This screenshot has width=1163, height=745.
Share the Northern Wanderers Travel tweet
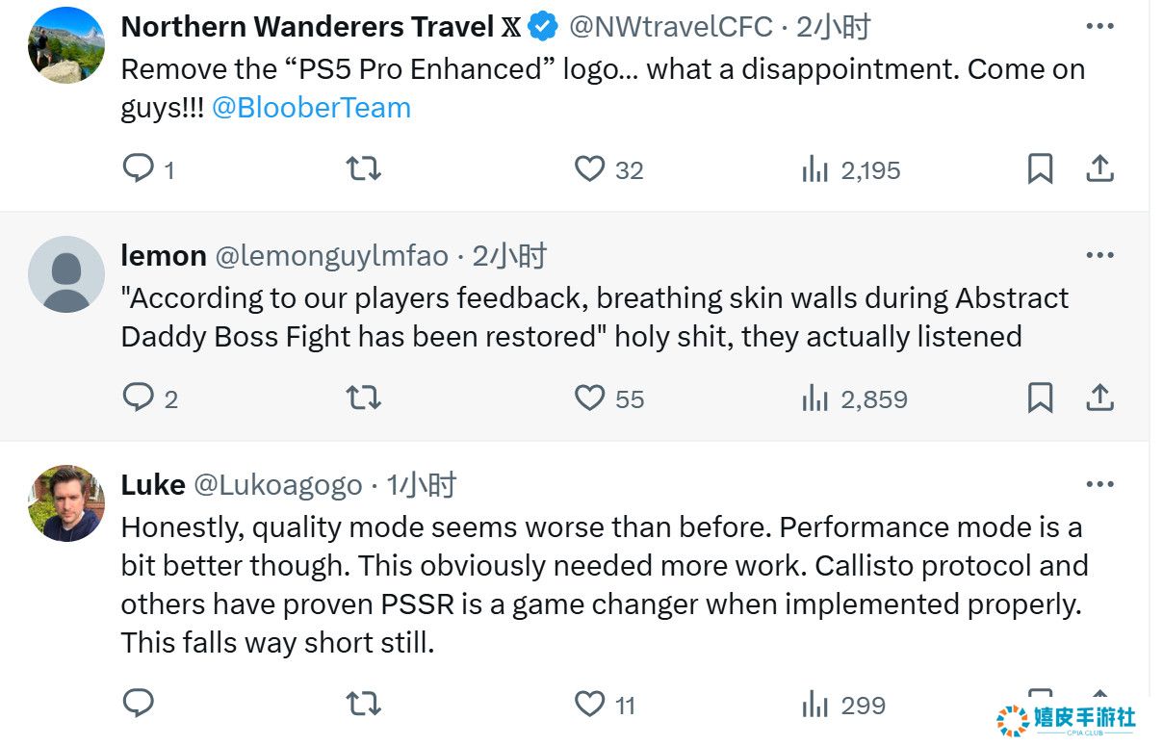pyautogui.click(x=1099, y=169)
